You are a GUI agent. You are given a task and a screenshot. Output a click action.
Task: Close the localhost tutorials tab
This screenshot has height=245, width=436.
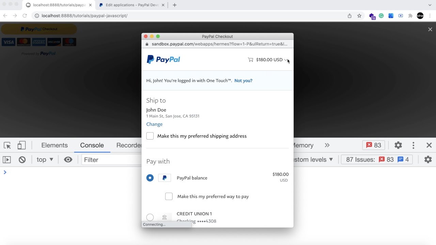tap(90, 5)
